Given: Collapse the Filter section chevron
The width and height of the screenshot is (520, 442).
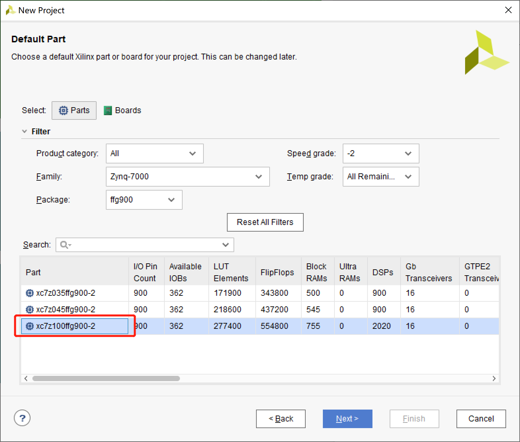Looking at the screenshot, I should pos(24,131).
